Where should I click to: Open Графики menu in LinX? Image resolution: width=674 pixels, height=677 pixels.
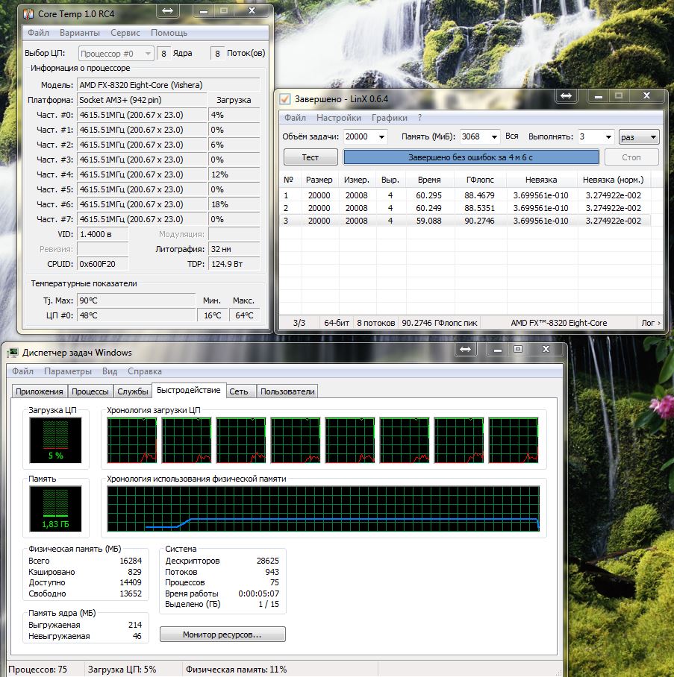390,118
